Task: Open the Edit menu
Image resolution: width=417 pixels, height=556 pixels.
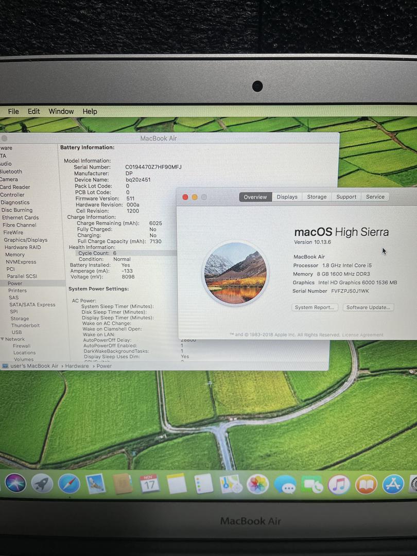Action: click(x=33, y=111)
